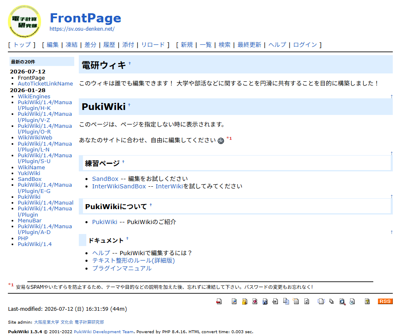Open the トップ navigation link
Viewport: 399px width, 334px height.
(22, 45)
